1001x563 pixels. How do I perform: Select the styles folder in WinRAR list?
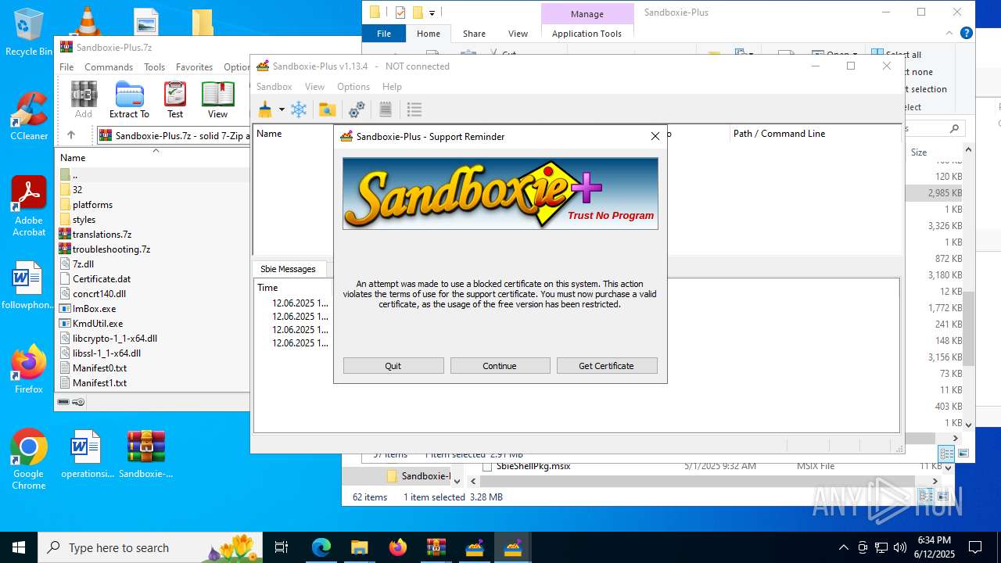[84, 220]
